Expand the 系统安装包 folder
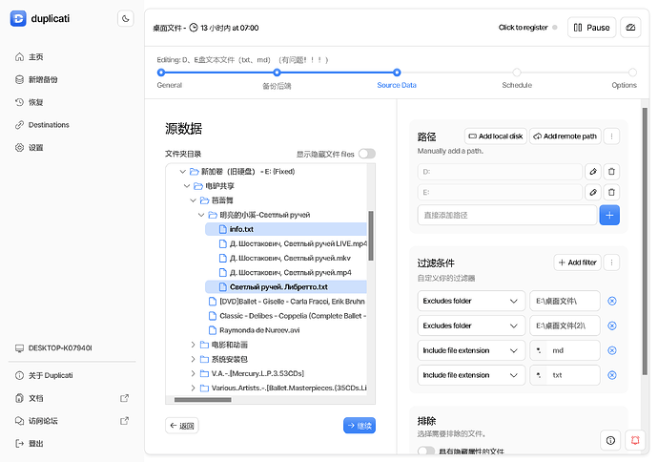 coord(193,359)
